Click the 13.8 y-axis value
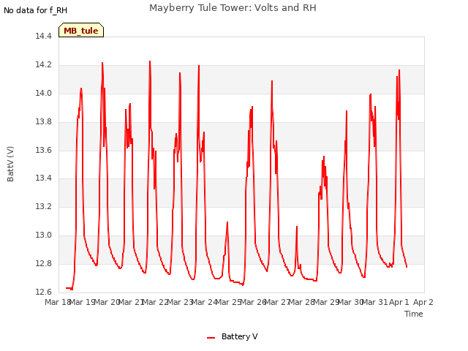Image resolution: width=468 pixels, height=351 pixels. [44, 121]
